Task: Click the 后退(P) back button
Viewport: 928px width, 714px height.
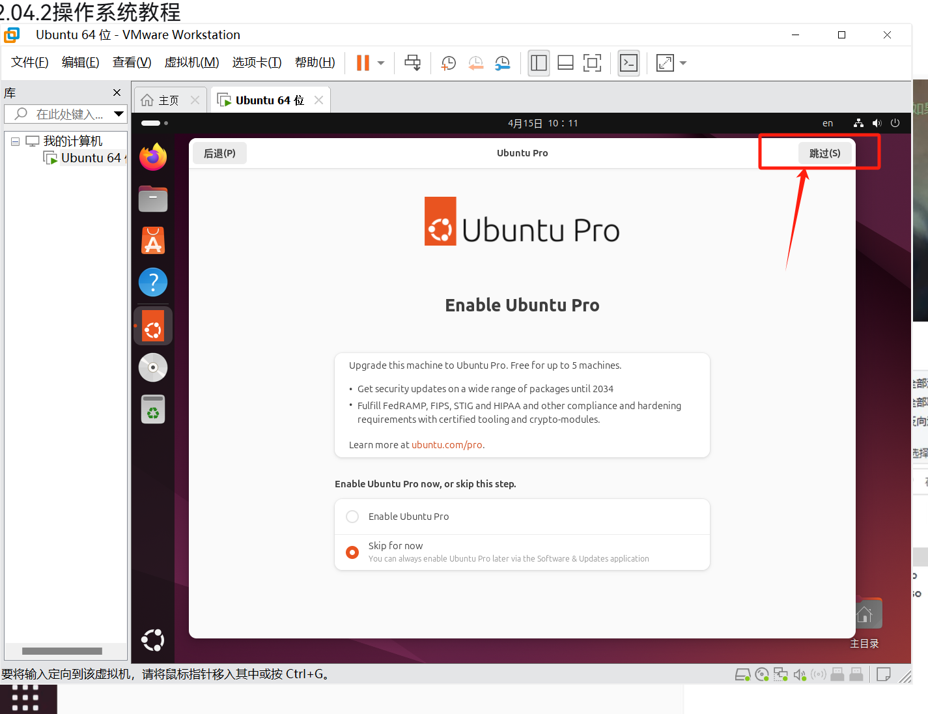Action: tap(219, 153)
